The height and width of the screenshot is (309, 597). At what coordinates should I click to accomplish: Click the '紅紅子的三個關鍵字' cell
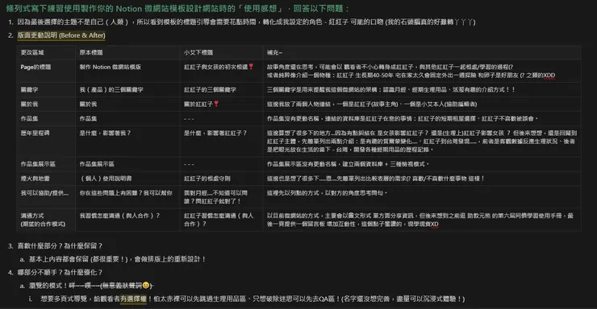coord(221,89)
